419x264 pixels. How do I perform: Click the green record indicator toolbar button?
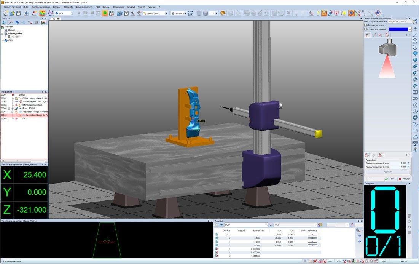point(105,13)
